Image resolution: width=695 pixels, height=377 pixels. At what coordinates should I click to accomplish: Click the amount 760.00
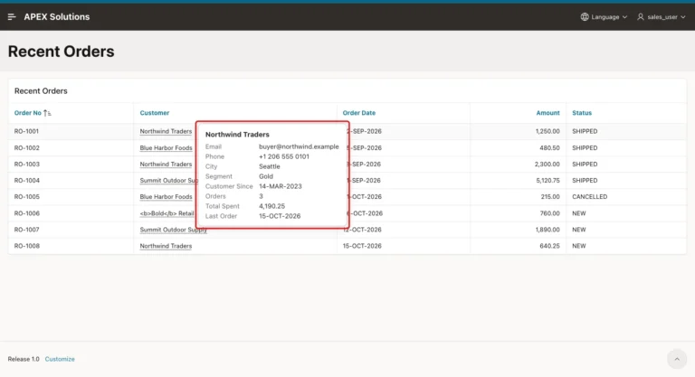(x=549, y=213)
